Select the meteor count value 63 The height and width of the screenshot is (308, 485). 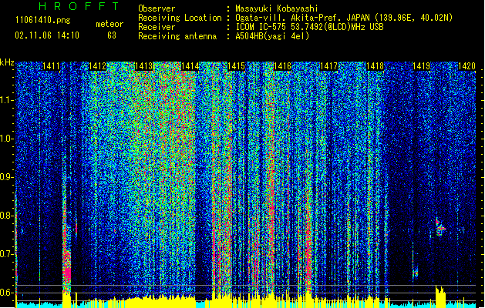(x=112, y=35)
